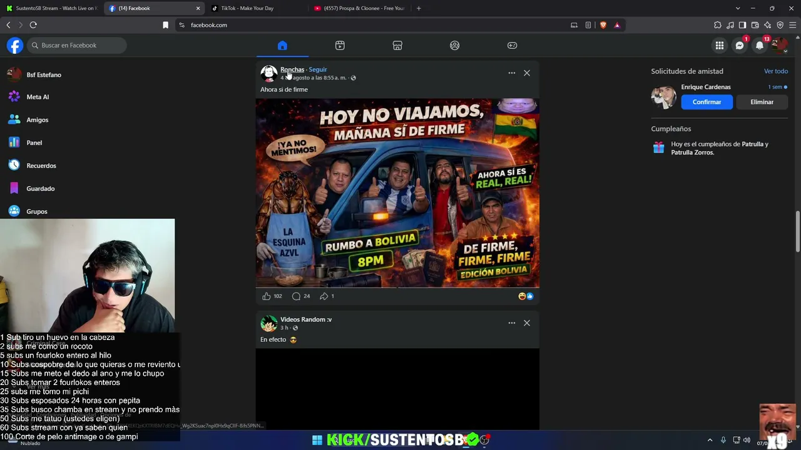Open the browser extensions puzzle icon
Image resolution: width=801 pixels, height=450 pixels.
point(718,25)
